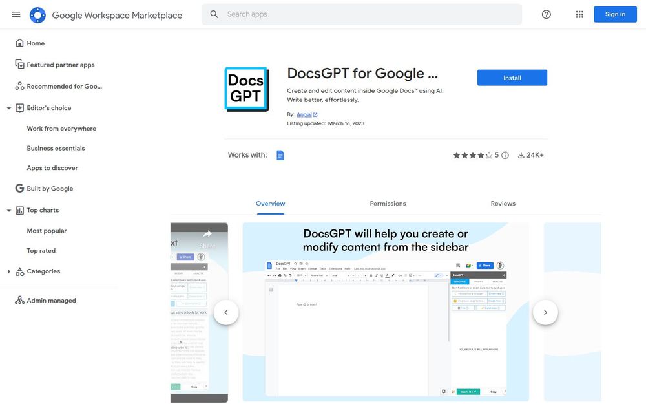Switch to the Overview tab
Image resolution: width=646 pixels, height=404 pixels.
[x=270, y=204]
